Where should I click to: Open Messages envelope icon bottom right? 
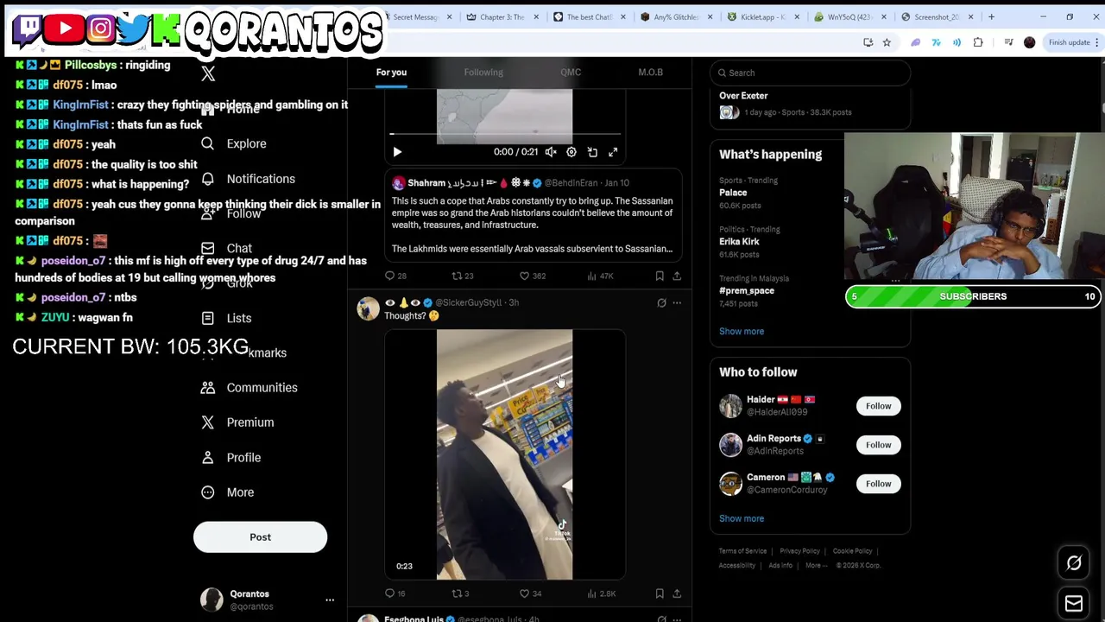click(x=1074, y=603)
